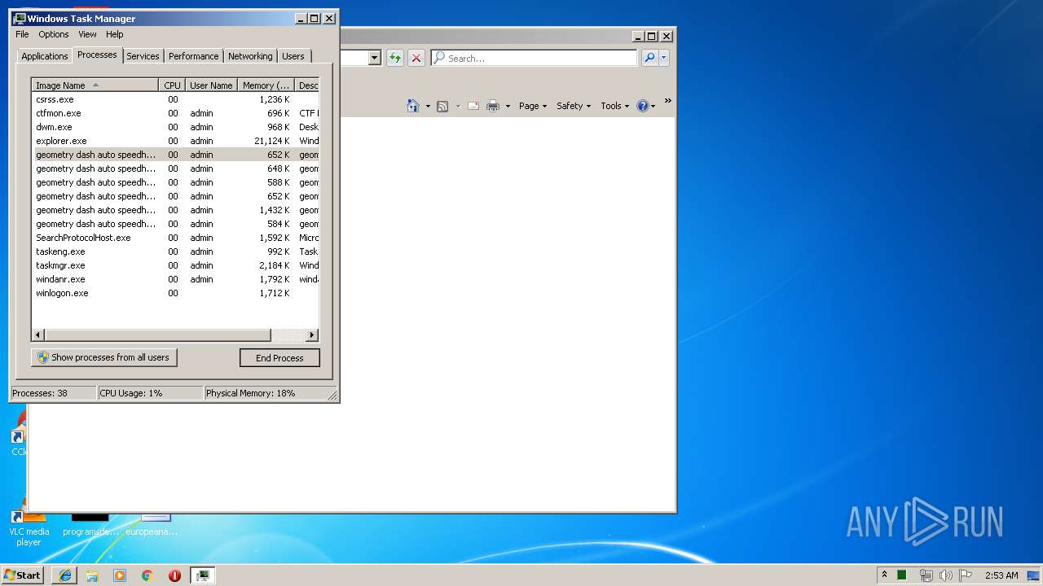Screen dimensions: 1043x586
Task: Expand the Home button dropdown arrow
Action: tap(428, 106)
